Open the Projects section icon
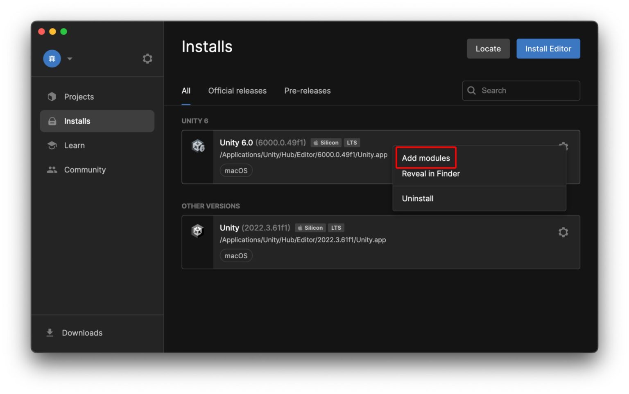The height and width of the screenshot is (394, 629). 52,96
